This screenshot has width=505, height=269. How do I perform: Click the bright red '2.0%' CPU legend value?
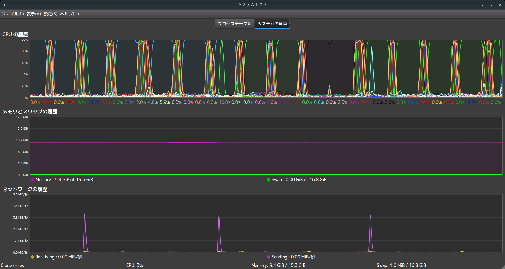[x=71, y=102]
